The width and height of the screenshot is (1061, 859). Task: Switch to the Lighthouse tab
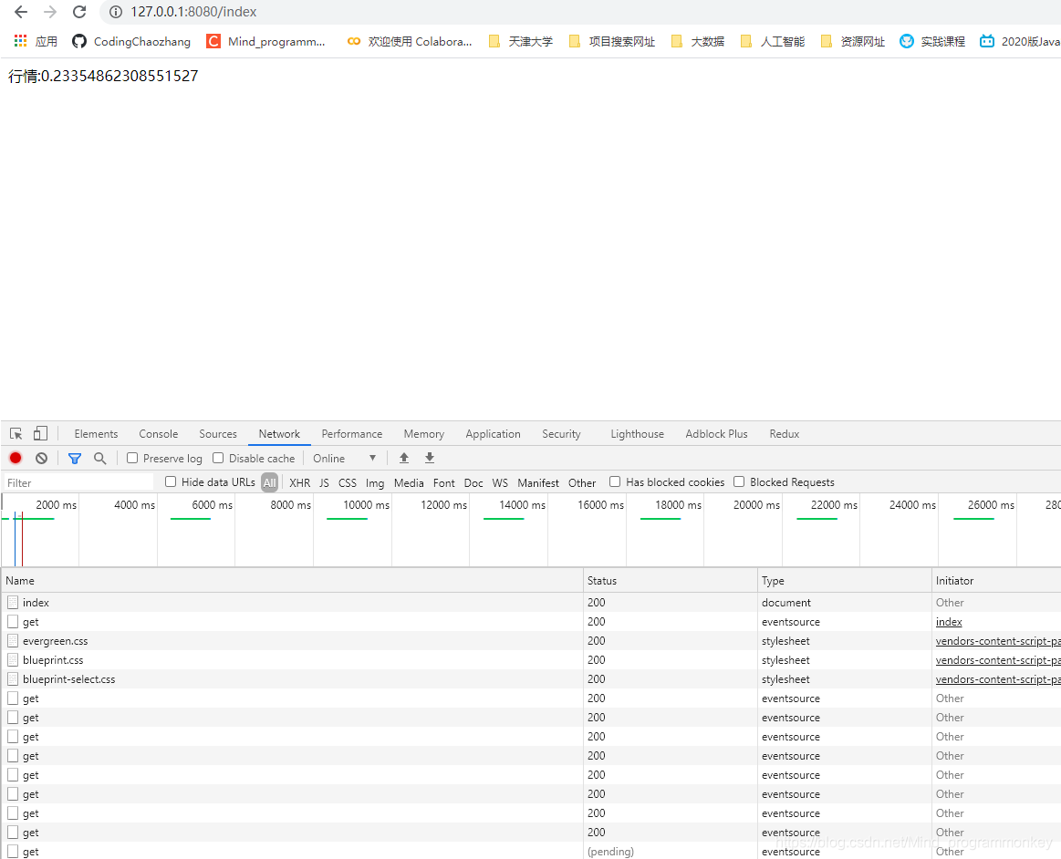point(638,433)
